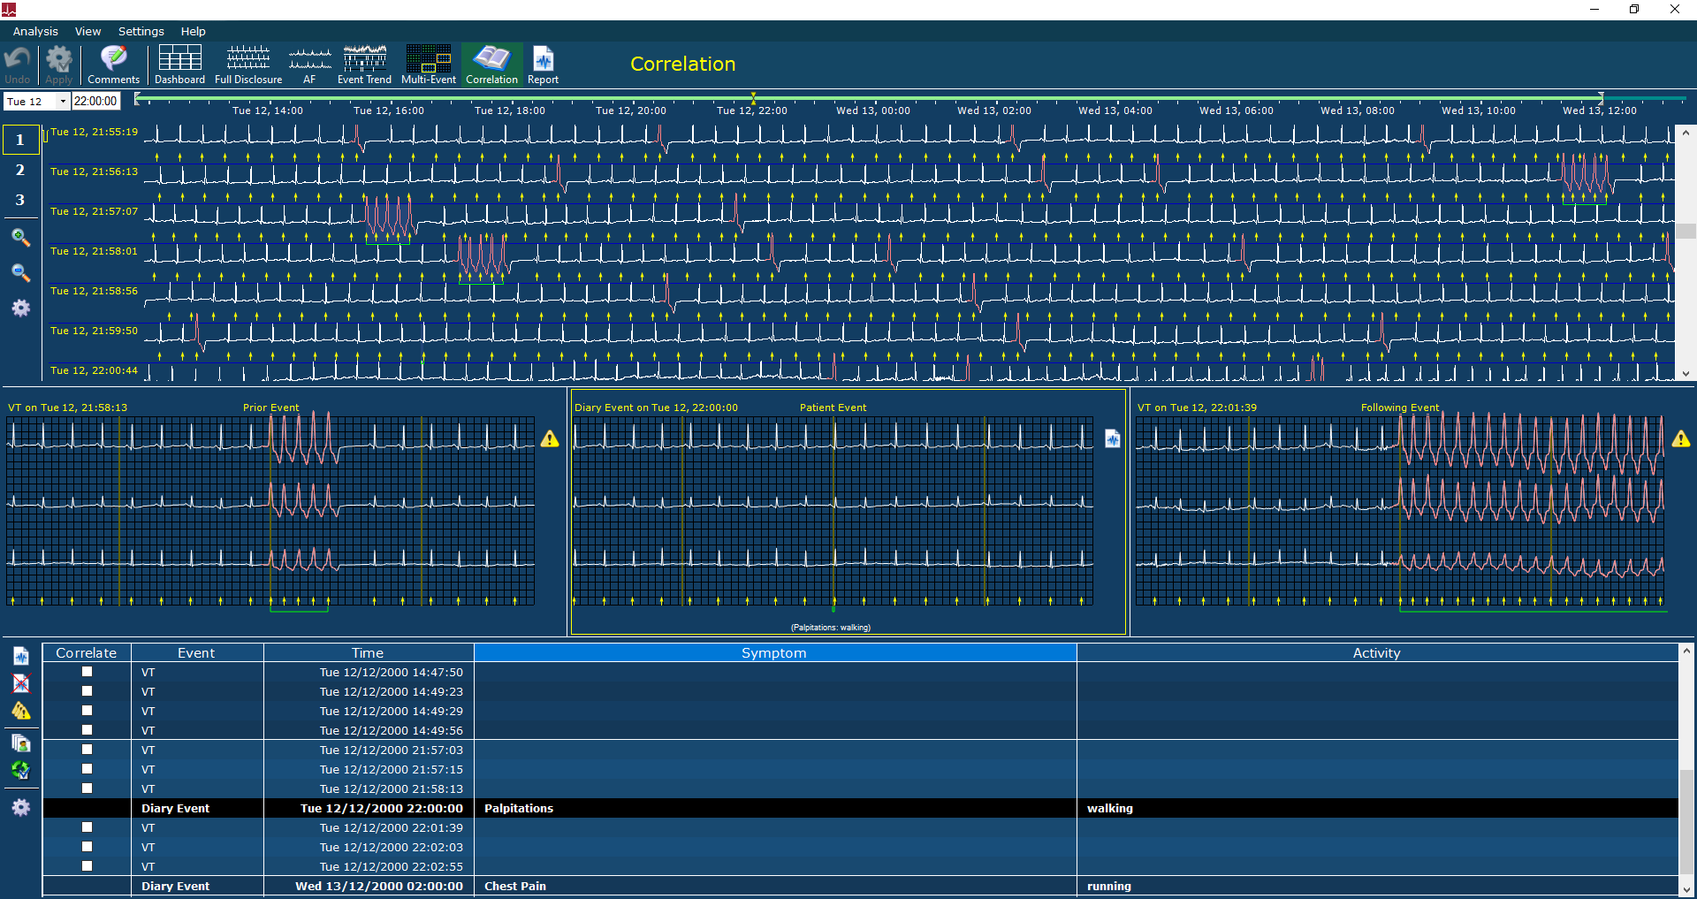Image resolution: width=1697 pixels, height=899 pixels.
Task: Click the timeline marker at Tue 12, 22:00
Action: pos(753,97)
